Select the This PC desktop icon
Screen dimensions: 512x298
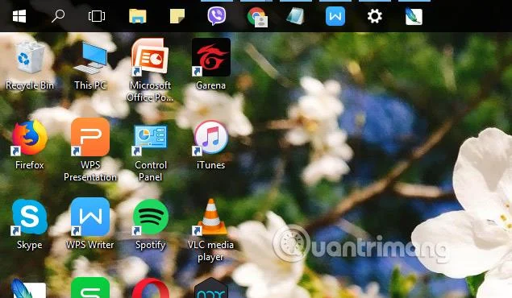tap(90, 59)
